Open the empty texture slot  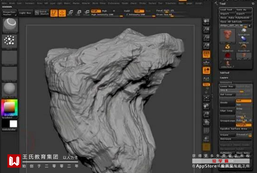tap(9, 73)
